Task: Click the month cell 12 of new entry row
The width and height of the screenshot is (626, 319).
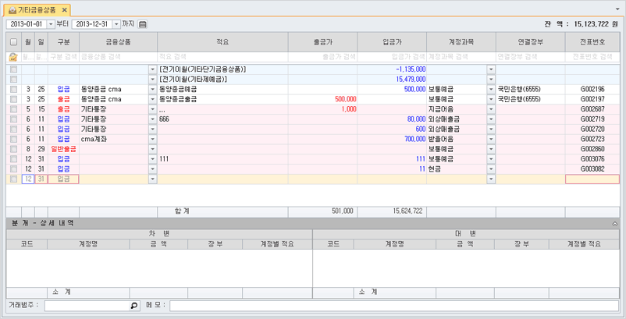Action: 28,179
